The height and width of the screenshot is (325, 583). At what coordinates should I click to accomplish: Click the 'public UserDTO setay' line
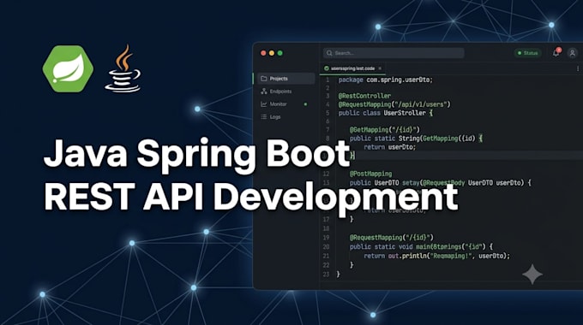441,183
